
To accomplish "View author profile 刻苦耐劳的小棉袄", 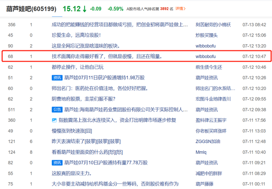I will coord(213,25).
